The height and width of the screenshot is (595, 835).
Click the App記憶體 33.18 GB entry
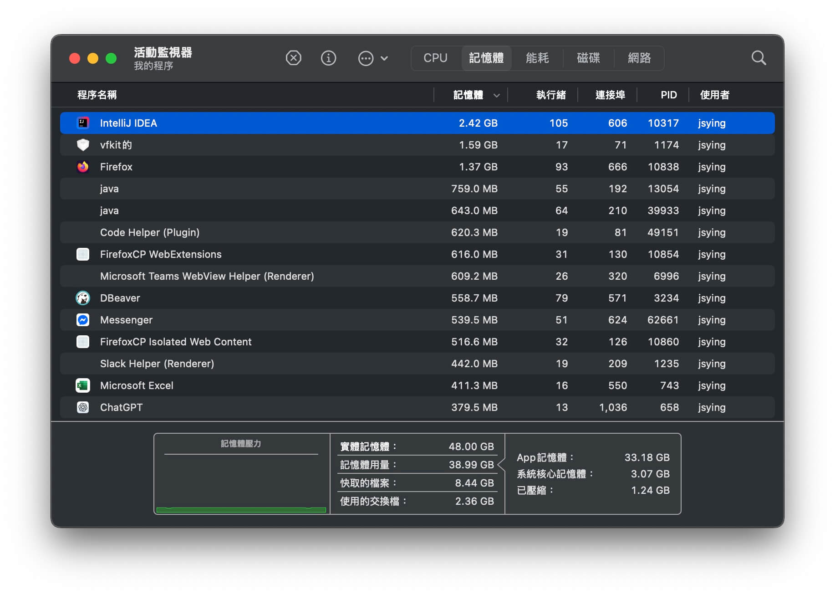click(593, 457)
